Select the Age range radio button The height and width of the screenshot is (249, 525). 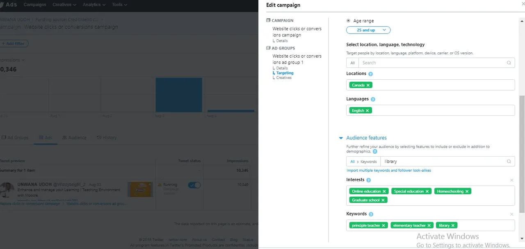pos(349,20)
